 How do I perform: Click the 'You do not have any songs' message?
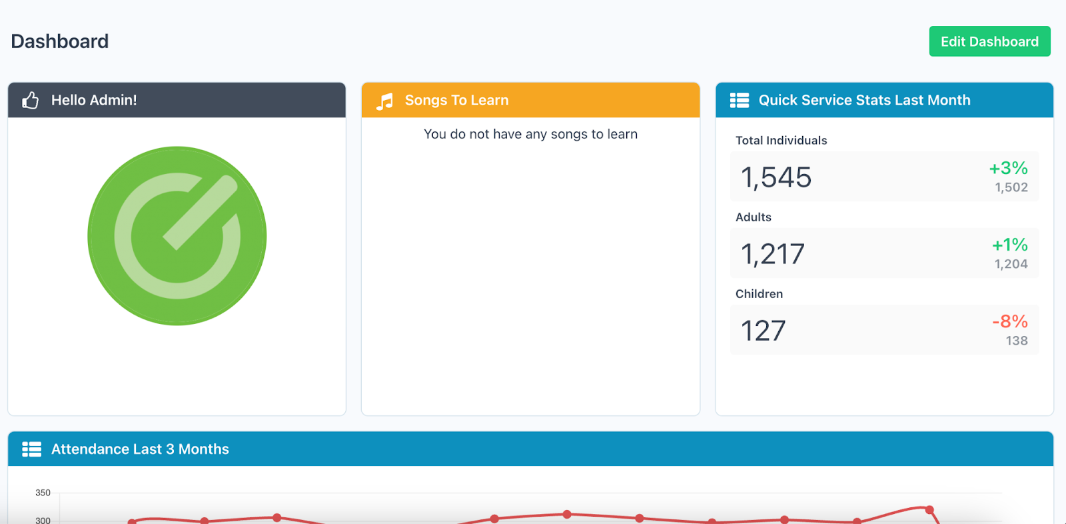[530, 135]
